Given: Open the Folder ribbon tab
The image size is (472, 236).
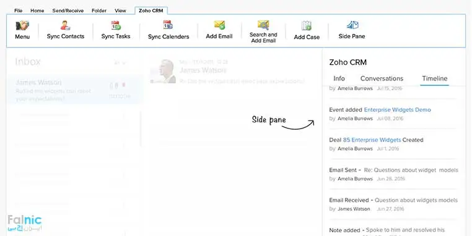Looking at the screenshot, I should pyautogui.click(x=99, y=11).
